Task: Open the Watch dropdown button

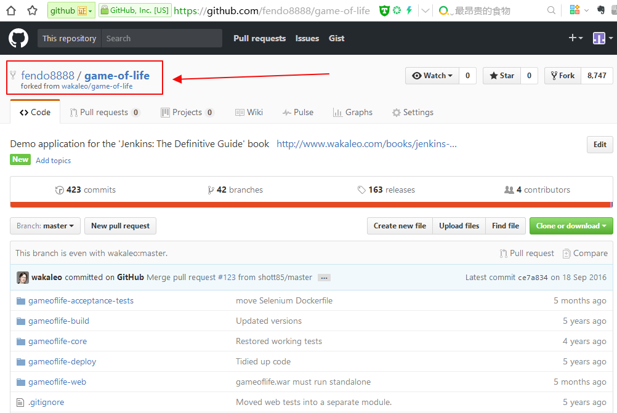Action: (432, 76)
